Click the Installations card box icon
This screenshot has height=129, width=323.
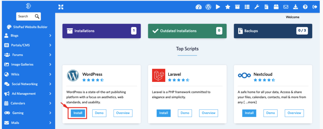[70, 31]
